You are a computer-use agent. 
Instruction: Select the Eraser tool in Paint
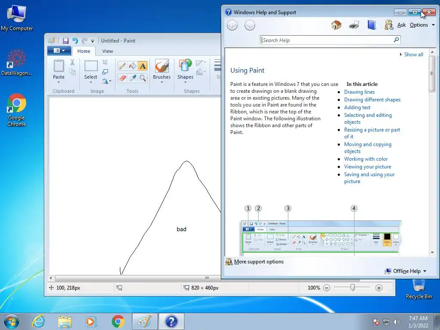[x=122, y=78]
